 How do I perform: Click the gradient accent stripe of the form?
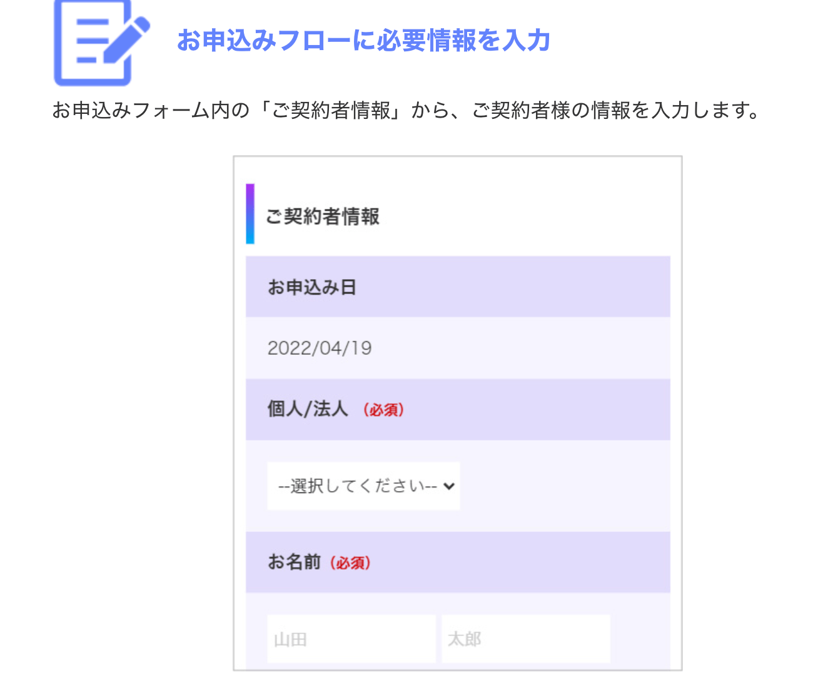[250, 213]
